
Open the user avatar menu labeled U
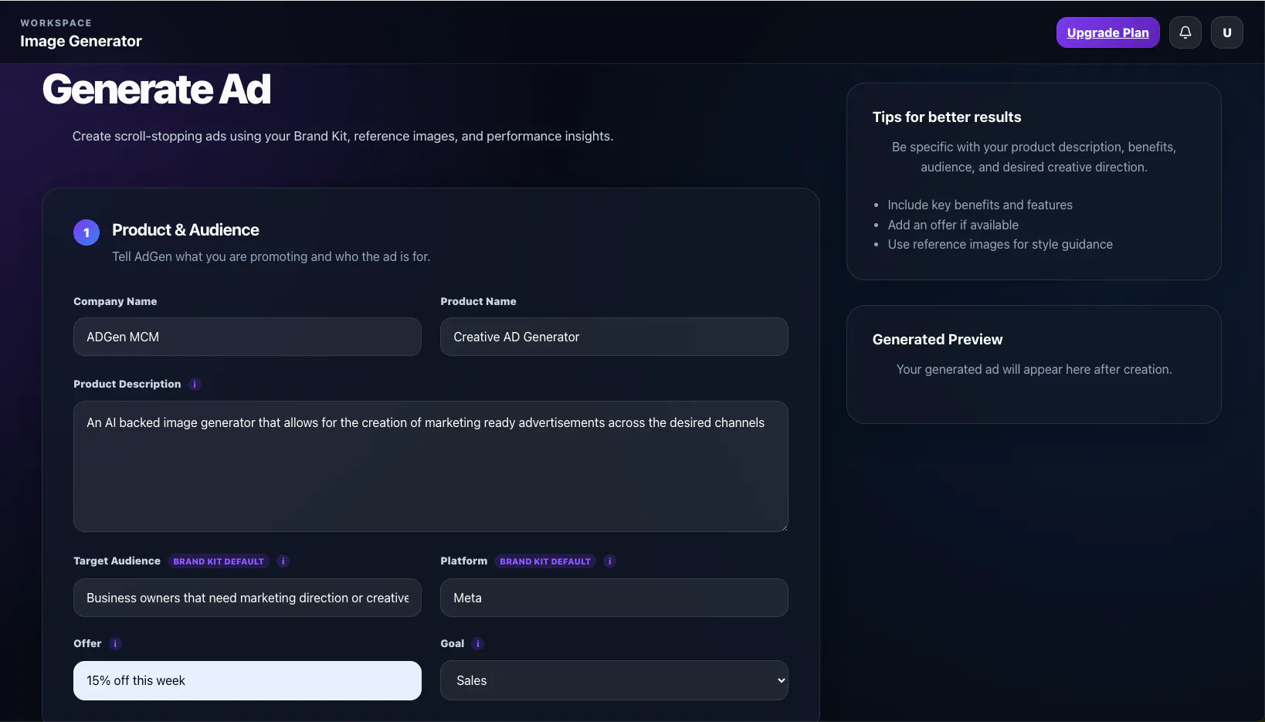coord(1226,32)
